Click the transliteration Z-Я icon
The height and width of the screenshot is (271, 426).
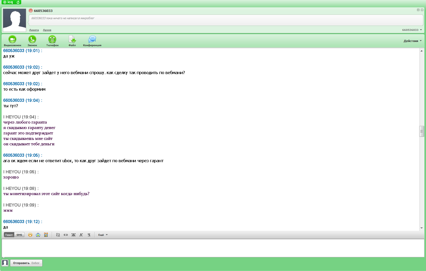pyautogui.click(x=58, y=235)
